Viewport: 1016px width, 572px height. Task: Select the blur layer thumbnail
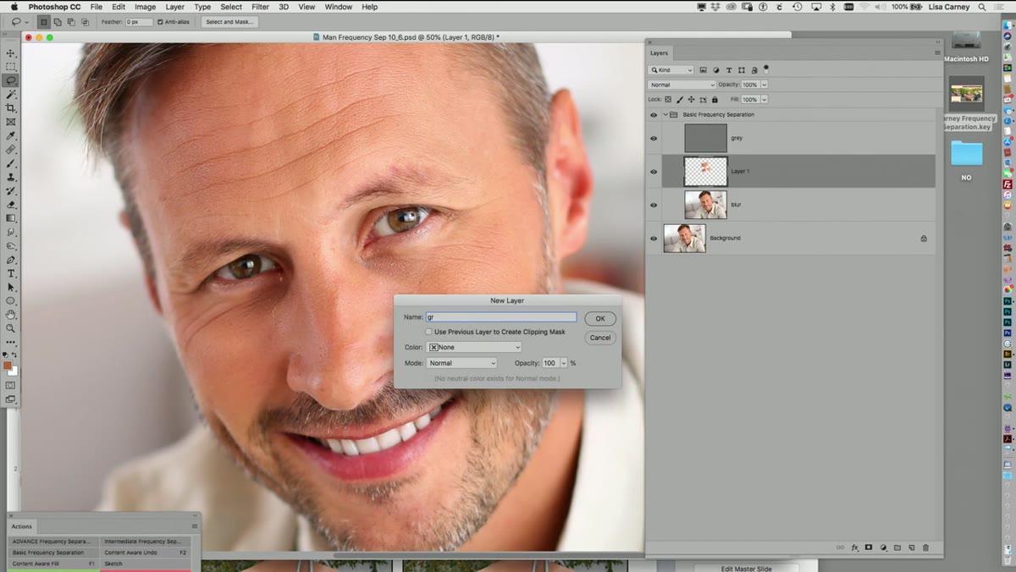(x=705, y=205)
